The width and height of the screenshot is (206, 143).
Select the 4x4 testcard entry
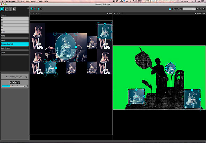click(15, 18)
